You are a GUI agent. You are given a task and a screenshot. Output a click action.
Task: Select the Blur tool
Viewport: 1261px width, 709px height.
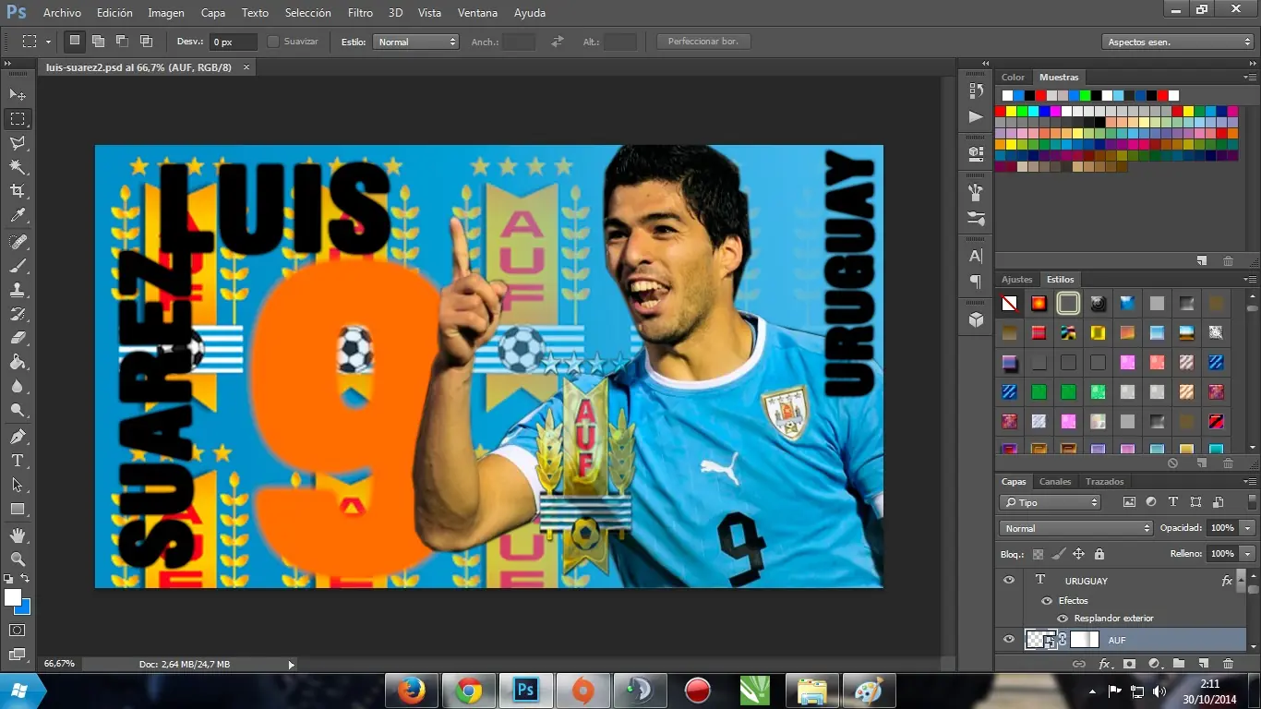click(x=18, y=386)
